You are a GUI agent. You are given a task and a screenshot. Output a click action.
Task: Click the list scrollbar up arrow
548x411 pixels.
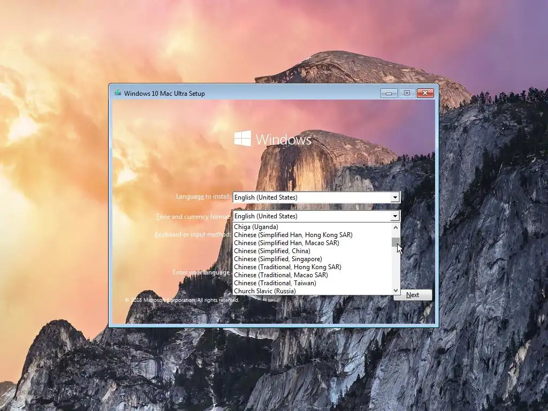click(395, 227)
